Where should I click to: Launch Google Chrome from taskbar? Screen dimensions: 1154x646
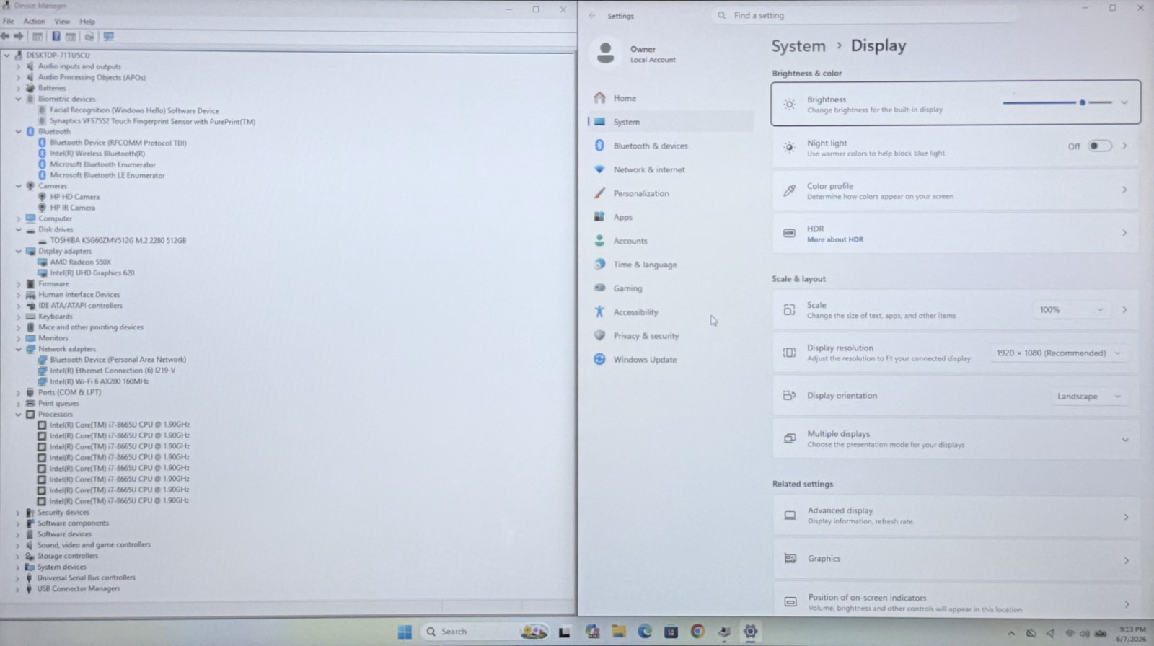pyautogui.click(x=697, y=632)
